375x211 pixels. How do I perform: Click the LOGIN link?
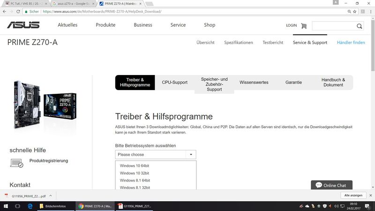tap(291, 25)
